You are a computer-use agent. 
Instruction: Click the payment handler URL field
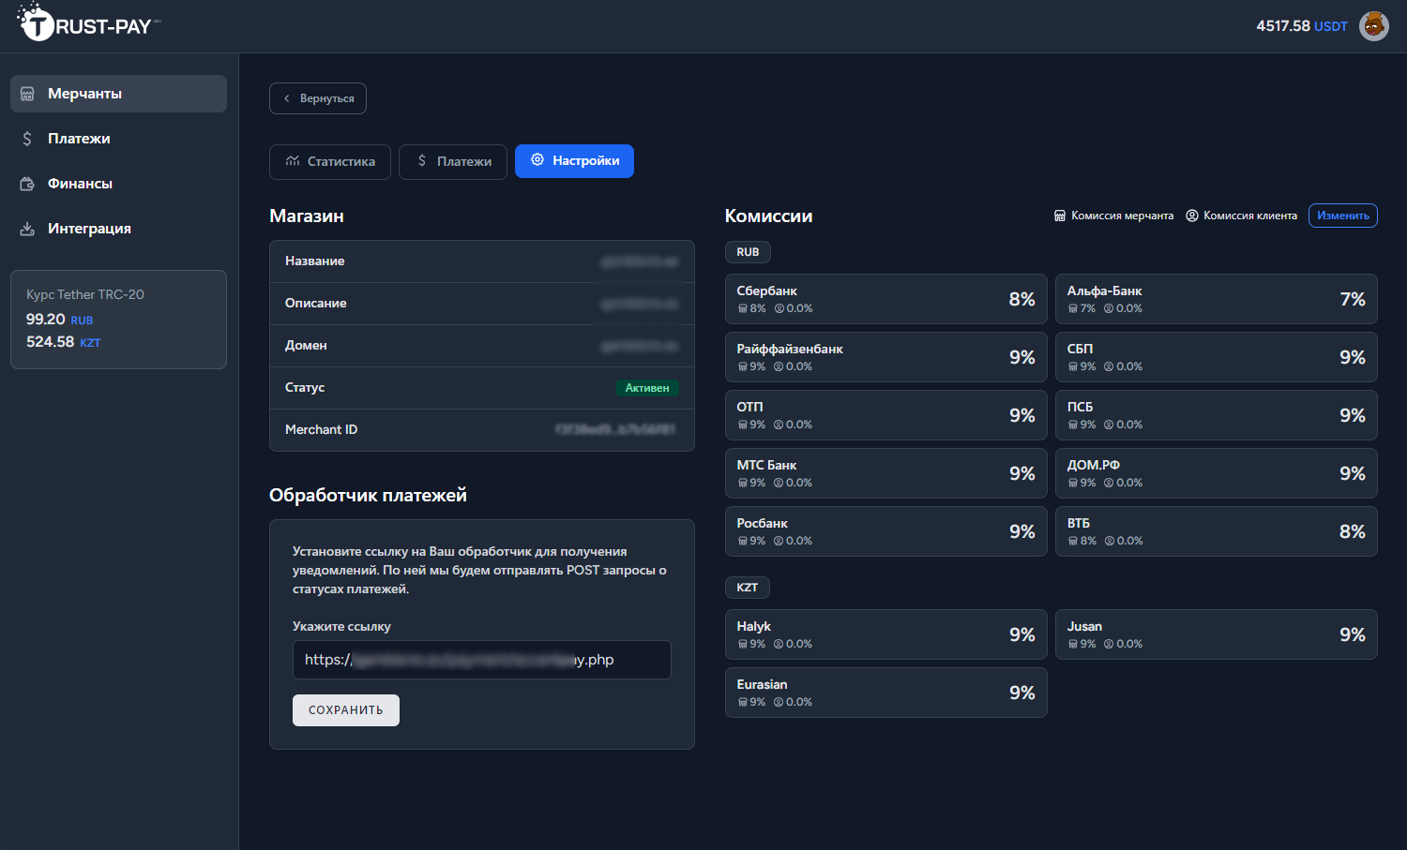[x=482, y=660]
